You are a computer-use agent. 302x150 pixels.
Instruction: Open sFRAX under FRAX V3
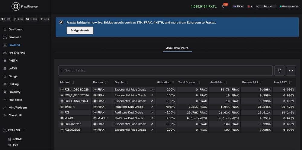tap(17, 139)
